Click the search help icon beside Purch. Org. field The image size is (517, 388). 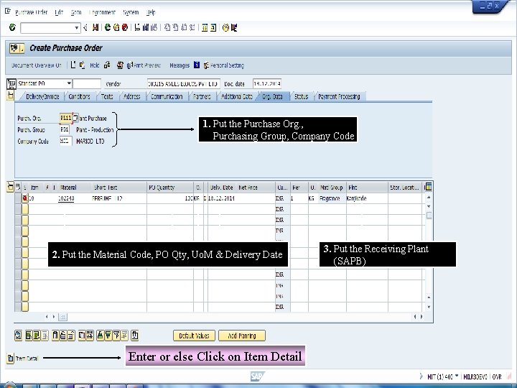coord(75,118)
